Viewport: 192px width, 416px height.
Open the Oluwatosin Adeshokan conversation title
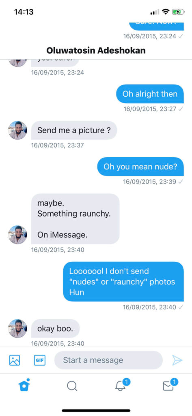point(96,50)
